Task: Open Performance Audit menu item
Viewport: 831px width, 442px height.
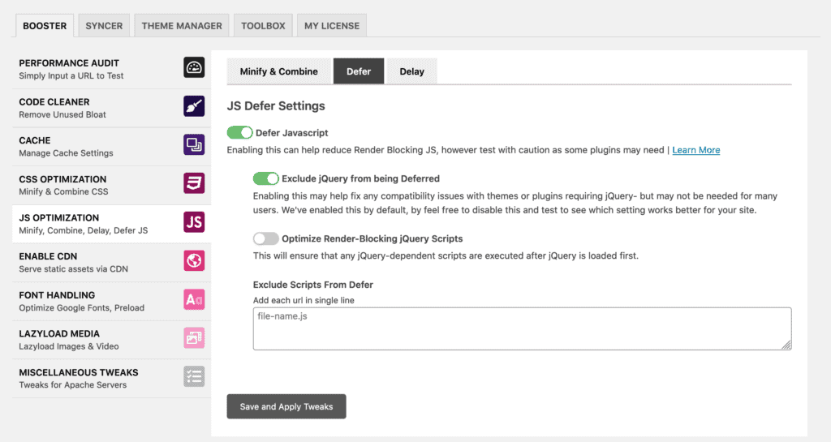Action: click(x=111, y=69)
